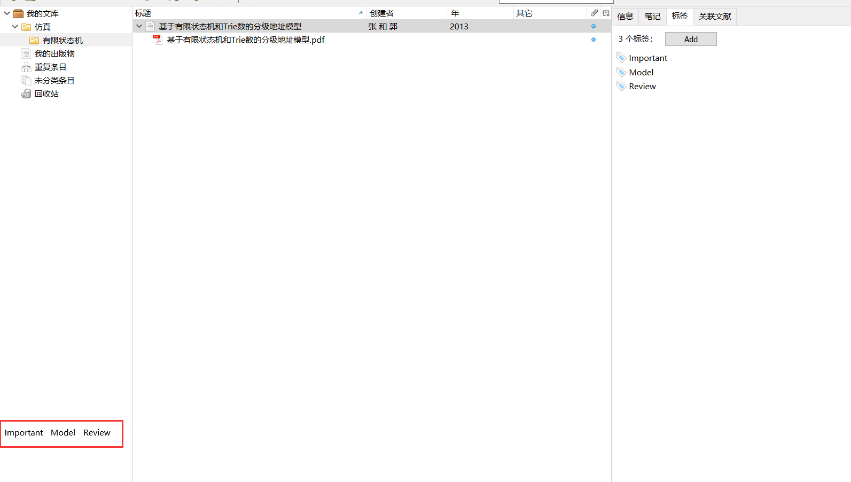The image size is (851, 482).
Task: Click the journal article icon of 2013 item
Action: click(x=150, y=26)
